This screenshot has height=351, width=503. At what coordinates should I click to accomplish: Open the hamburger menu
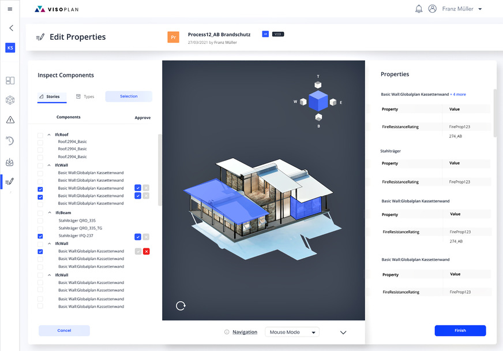click(10, 9)
